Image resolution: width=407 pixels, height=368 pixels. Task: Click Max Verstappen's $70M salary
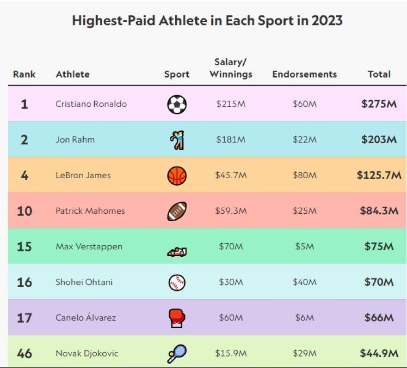231,247
